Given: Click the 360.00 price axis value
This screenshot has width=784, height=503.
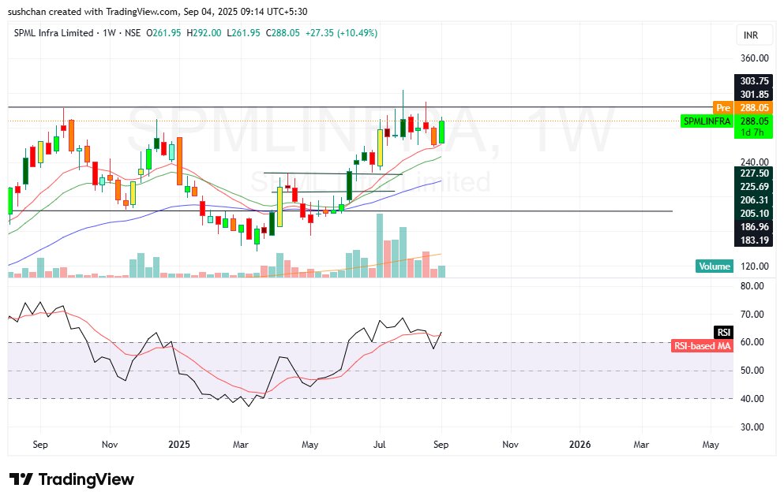Looking at the screenshot, I should 754,58.
